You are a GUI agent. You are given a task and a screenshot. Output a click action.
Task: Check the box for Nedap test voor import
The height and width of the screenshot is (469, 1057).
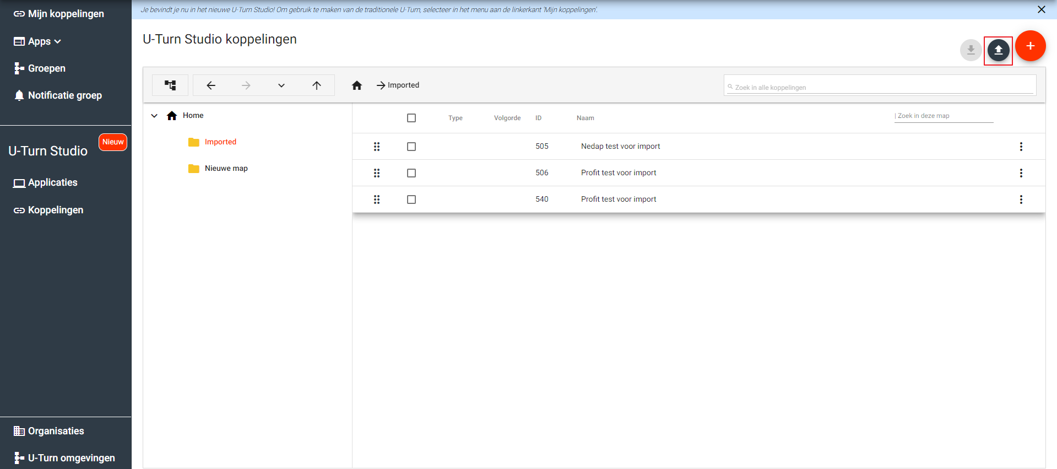pos(411,147)
